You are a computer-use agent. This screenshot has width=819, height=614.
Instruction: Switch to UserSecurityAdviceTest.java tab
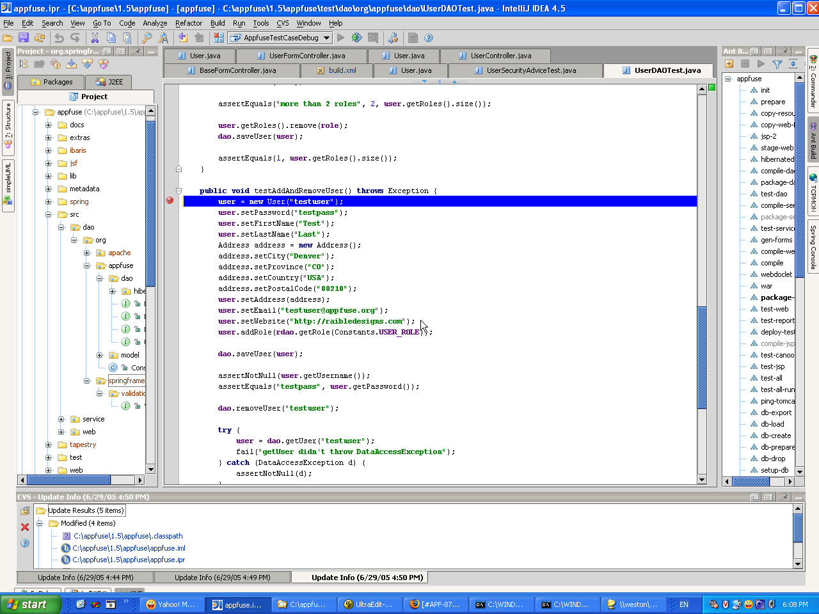coord(525,70)
